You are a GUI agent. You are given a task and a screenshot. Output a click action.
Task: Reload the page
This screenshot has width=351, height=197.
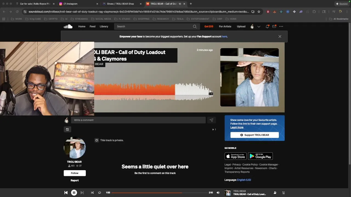tap(17, 12)
